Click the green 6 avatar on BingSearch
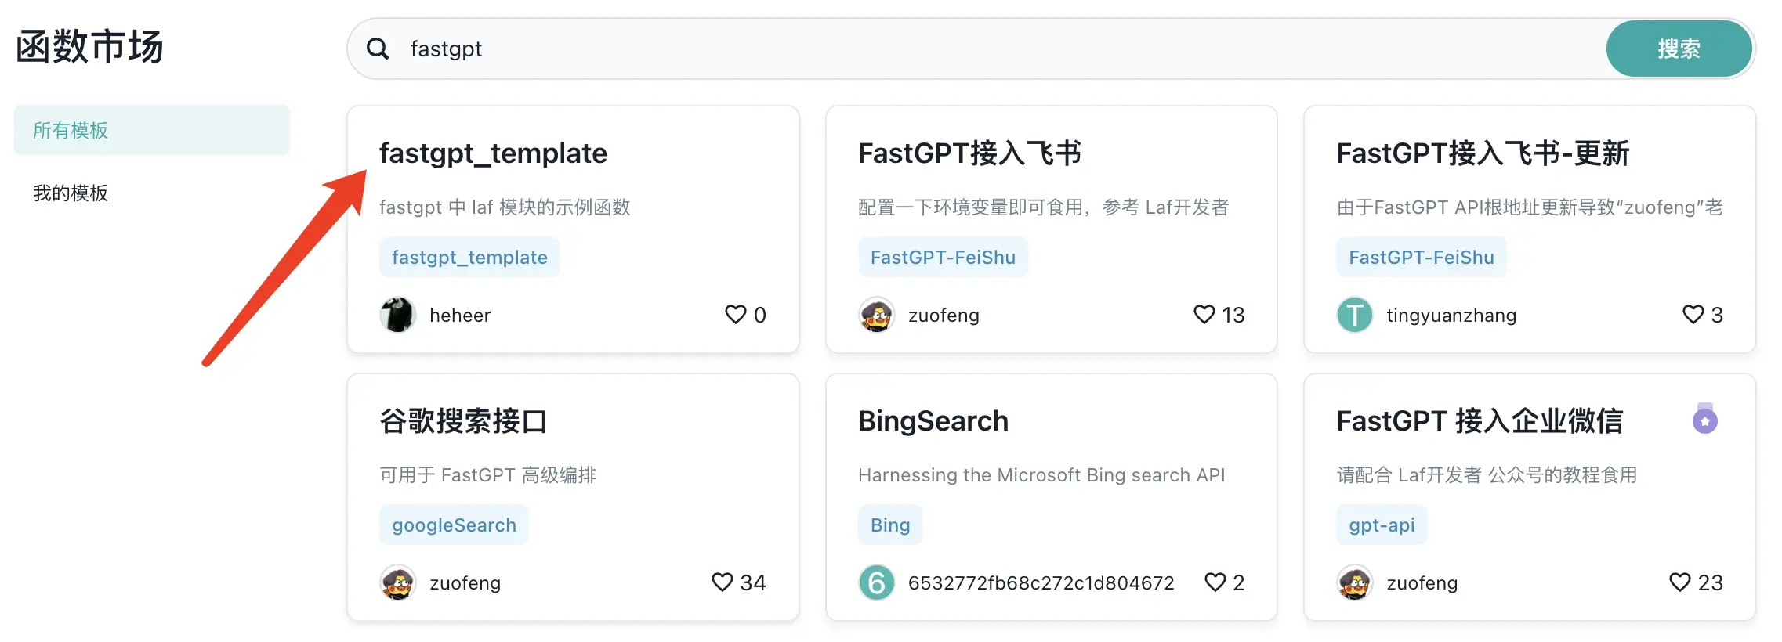The height and width of the screenshot is (642, 1782). click(x=876, y=582)
